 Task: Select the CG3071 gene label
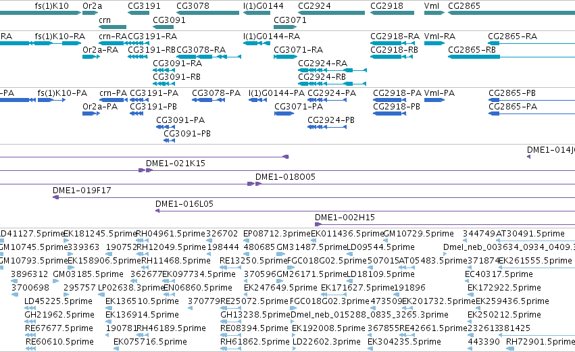click(290, 20)
